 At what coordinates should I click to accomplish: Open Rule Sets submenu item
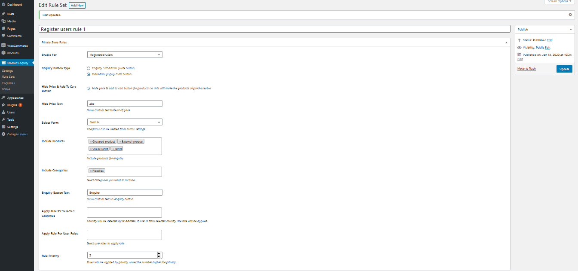8,77
